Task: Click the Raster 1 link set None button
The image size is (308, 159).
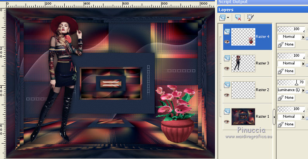Action: pos(286,124)
